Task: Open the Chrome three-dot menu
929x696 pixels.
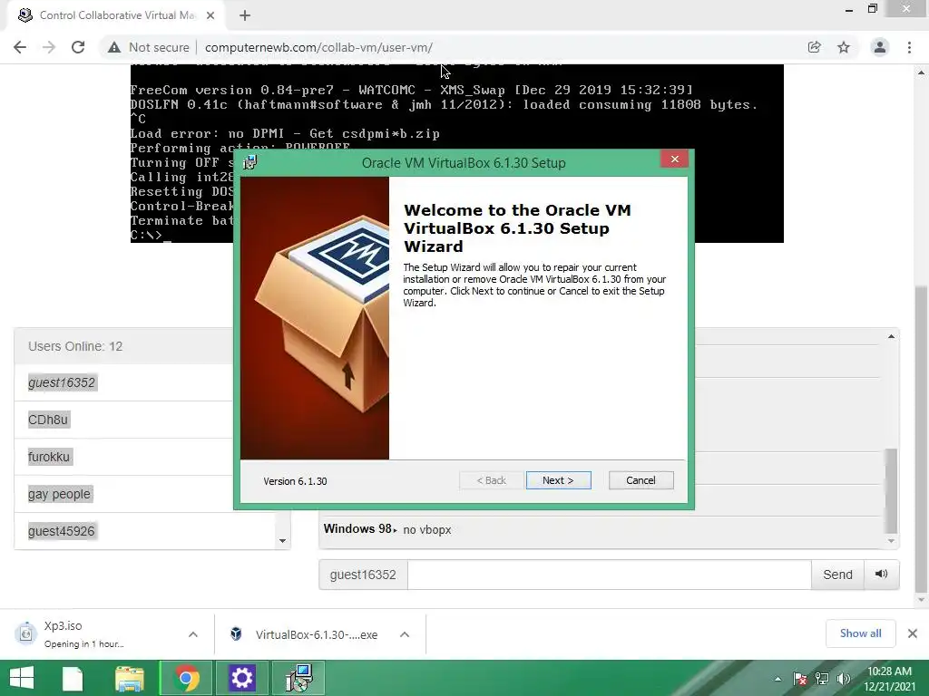Action: 909,47
